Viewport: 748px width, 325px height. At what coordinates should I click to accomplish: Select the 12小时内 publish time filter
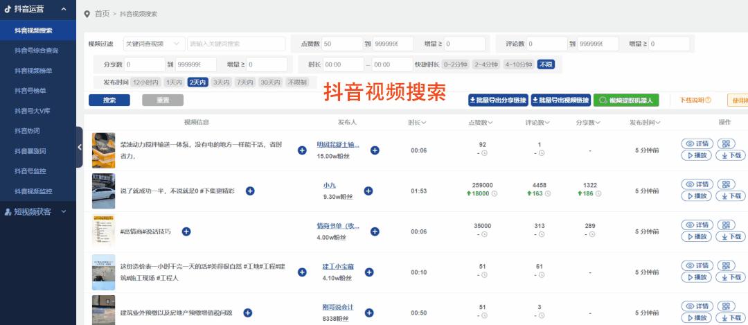coord(145,82)
